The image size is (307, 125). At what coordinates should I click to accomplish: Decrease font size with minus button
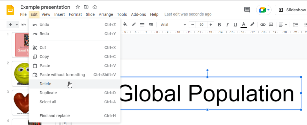192,24
